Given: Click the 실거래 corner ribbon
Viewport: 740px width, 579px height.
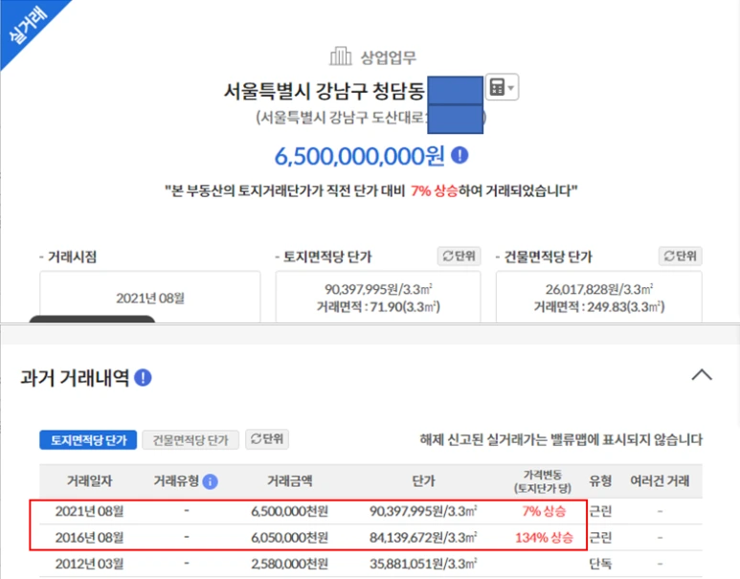Looking at the screenshot, I should pyautogui.click(x=28, y=26).
